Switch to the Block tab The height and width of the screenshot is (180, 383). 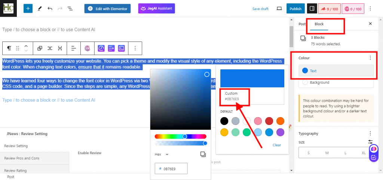319,24
